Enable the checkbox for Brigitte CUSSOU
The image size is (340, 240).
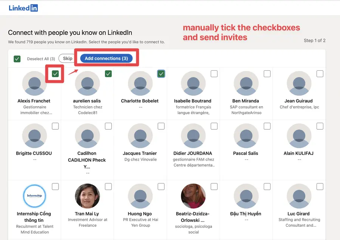point(56,126)
